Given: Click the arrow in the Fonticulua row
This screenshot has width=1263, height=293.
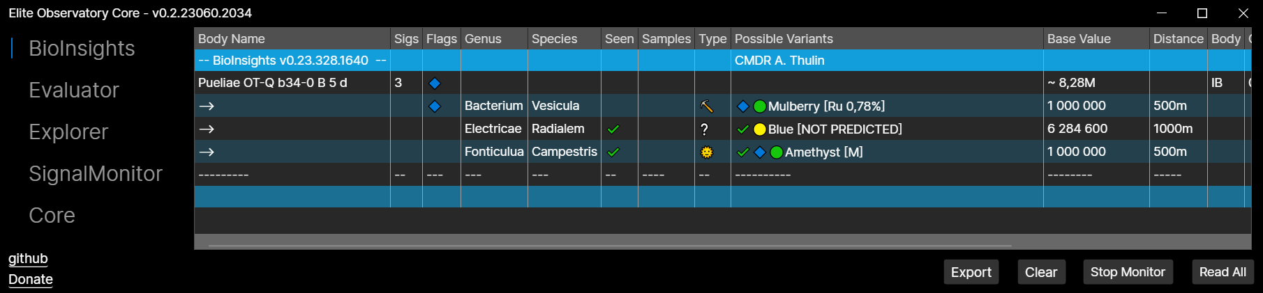Looking at the screenshot, I should (x=207, y=152).
